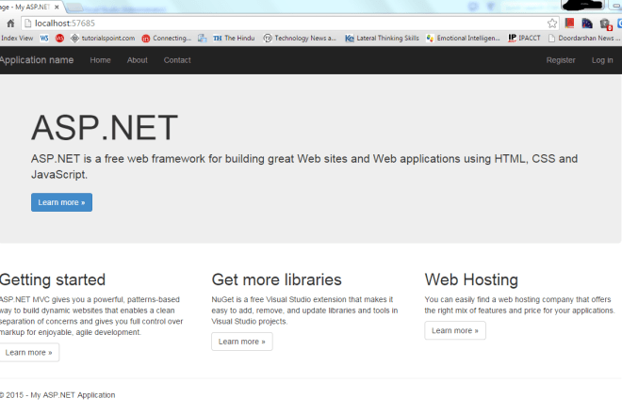Open The Hindu bookmark
The width and height of the screenshot is (622, 414).
point(234,38)
